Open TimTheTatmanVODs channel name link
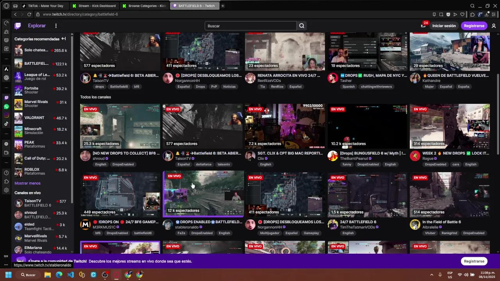Image resolution: width=500 pixels, height=281 pixels. tap(357, 227)
